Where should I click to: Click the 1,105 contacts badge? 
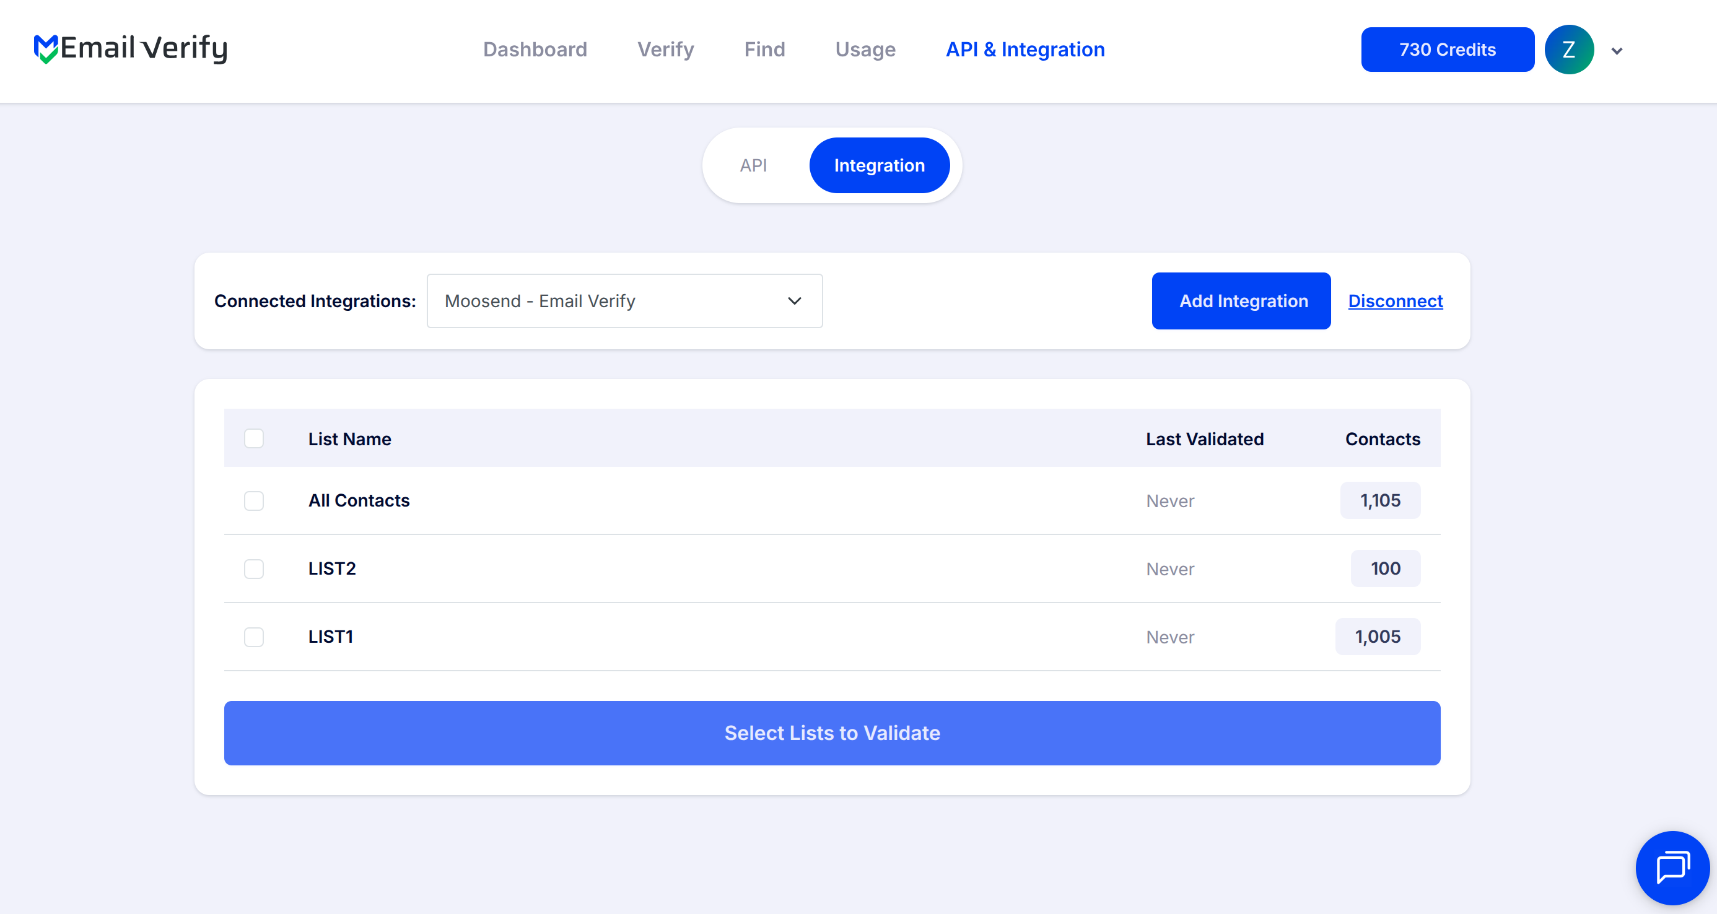click(1381, 500)
